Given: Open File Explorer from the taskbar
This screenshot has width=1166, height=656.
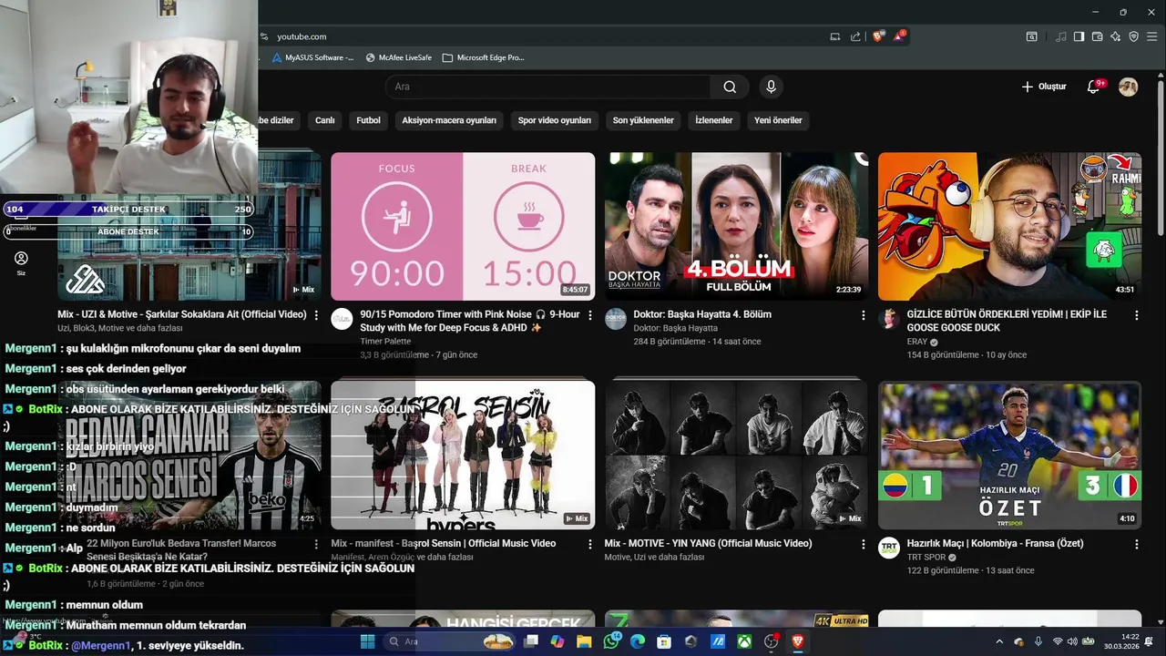Looking at the screenshot, I should click(584, 641).
